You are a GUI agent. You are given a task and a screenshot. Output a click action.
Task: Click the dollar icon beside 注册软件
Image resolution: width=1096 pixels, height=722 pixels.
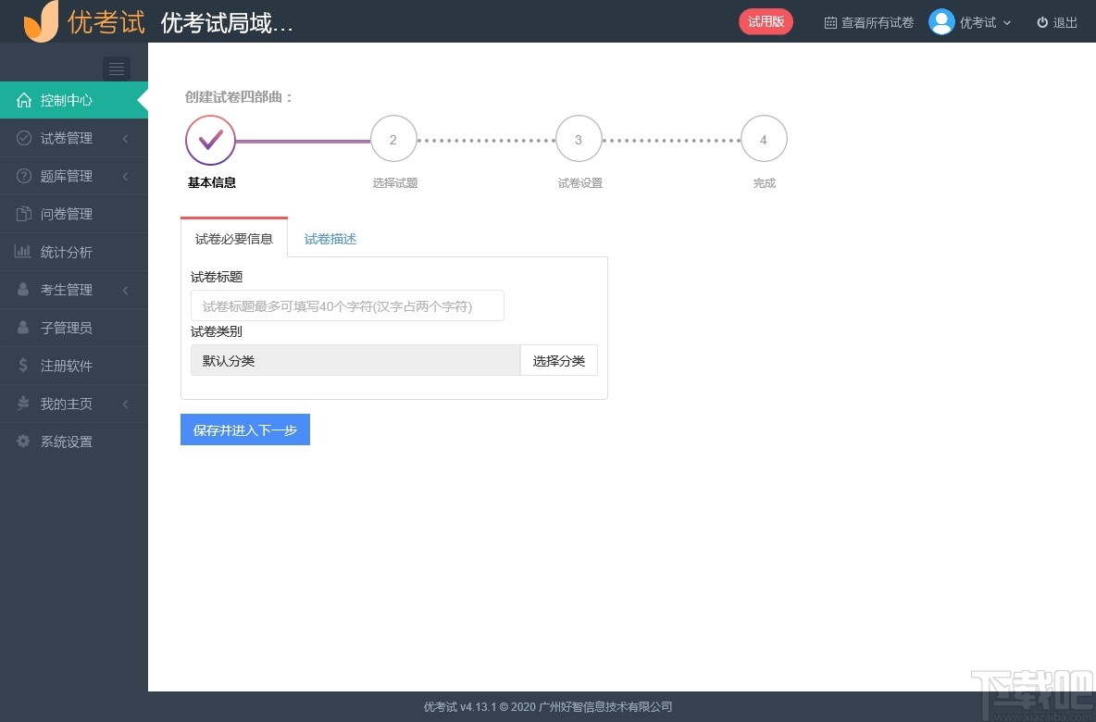23,364
